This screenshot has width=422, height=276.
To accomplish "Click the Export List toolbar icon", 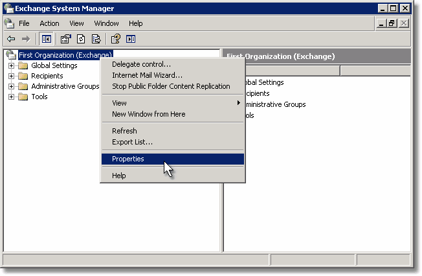I will [96, 39].
